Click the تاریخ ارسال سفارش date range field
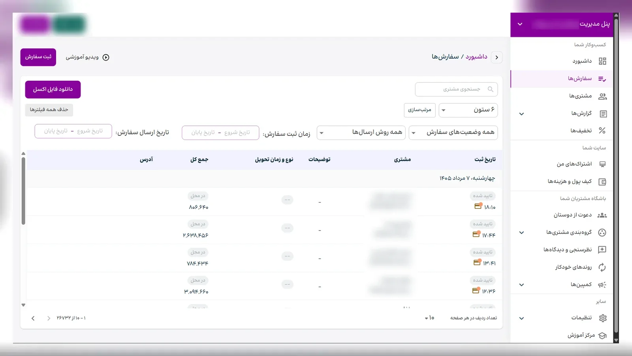632x356 pixels. [73, 131]
